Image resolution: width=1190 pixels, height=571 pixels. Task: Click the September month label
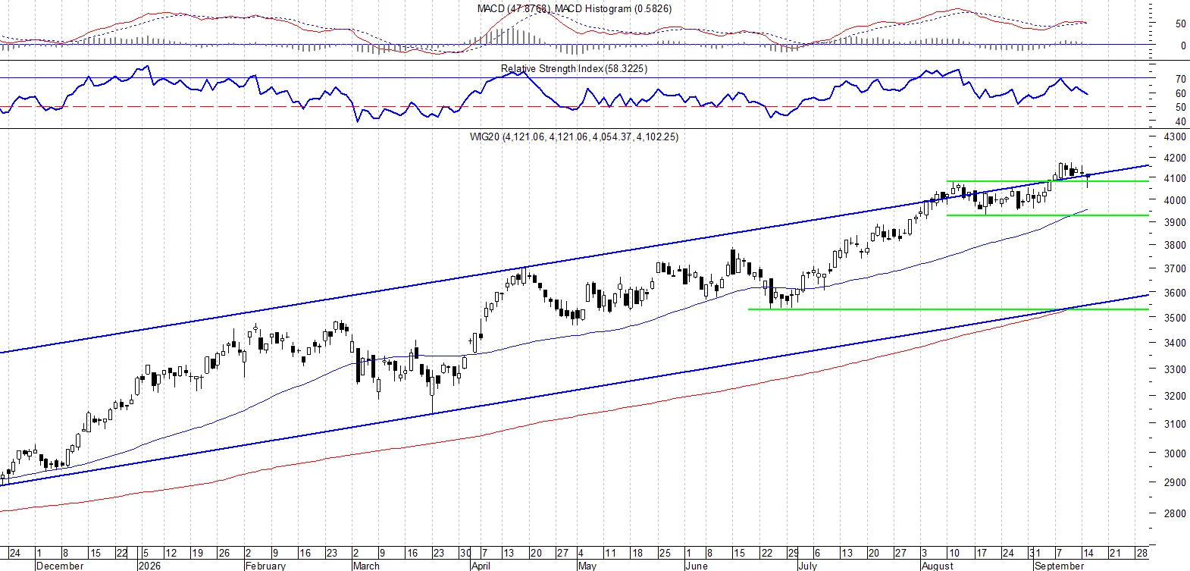point(1059,566)
